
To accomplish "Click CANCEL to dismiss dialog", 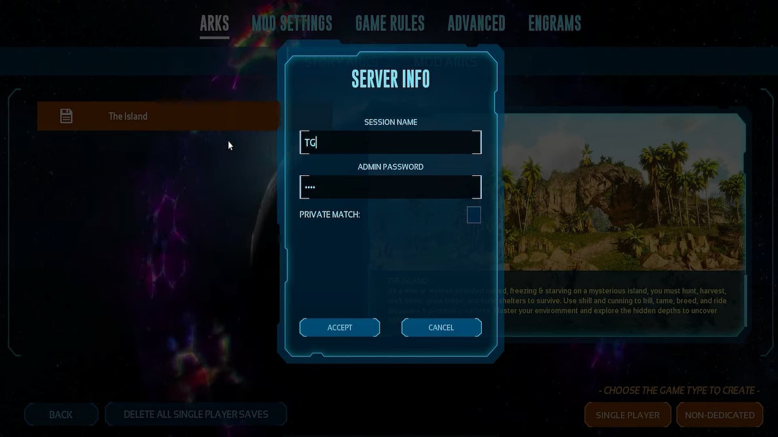I will (x=441, y=327).
